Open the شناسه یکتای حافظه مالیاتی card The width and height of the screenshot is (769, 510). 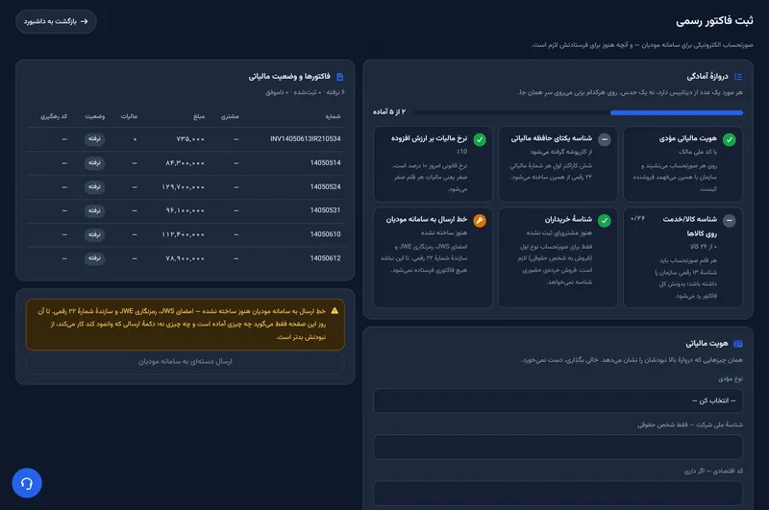[x=558, y=164]
